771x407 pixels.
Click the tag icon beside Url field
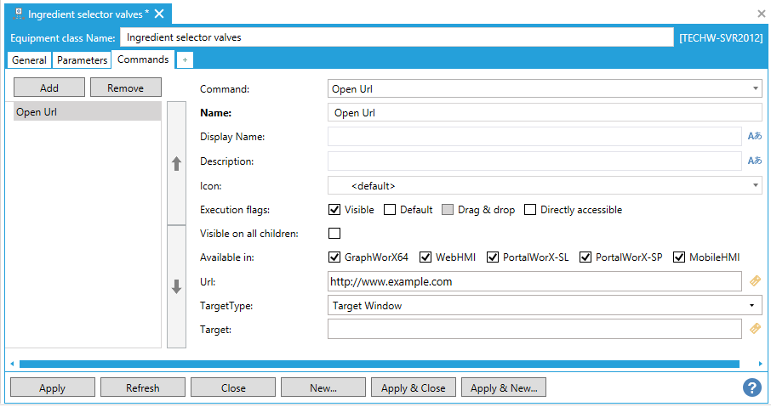[754, 280]
